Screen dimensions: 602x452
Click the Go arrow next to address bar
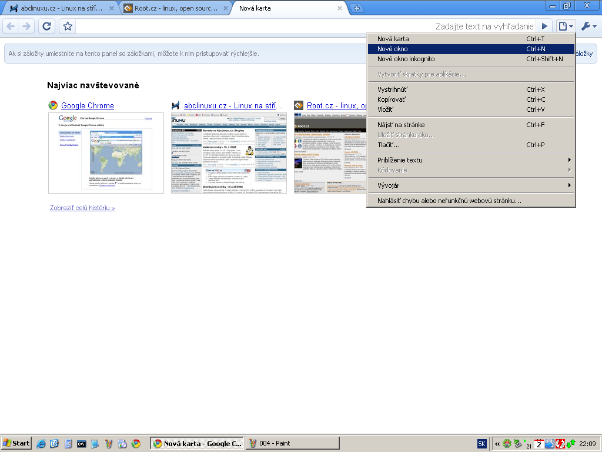click(x=544, y=26)
